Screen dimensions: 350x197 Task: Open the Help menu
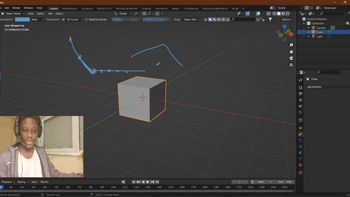(x=39, y=8)
